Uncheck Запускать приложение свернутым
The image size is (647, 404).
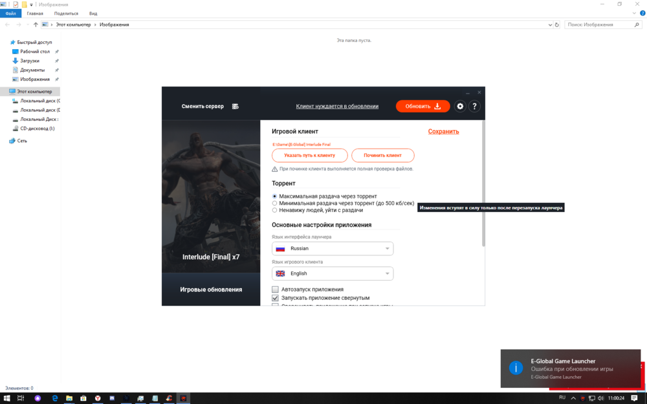pyautogui.click(x=276, y=298)
